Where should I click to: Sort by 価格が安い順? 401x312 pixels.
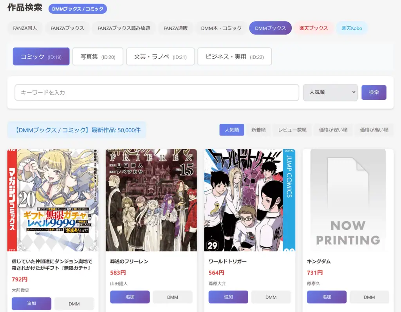(x=333, y=130)
